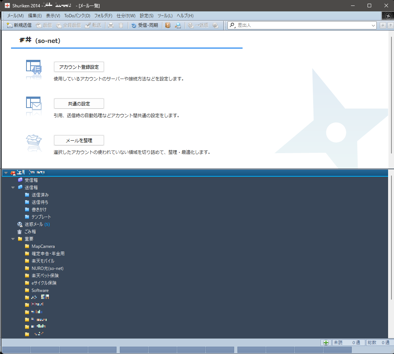Click the Shuriken app icon in the title bar
The image size is (394, 354).
point(7,6)
